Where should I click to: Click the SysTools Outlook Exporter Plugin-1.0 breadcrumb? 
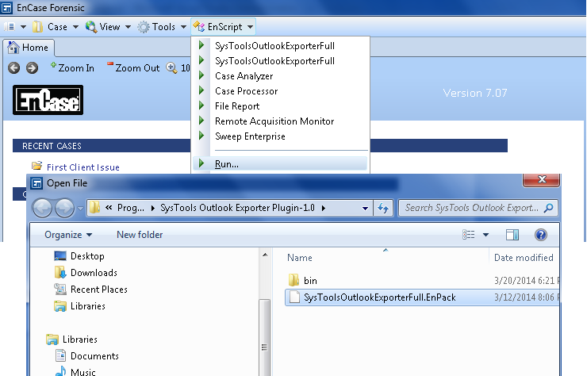point(237,208)
